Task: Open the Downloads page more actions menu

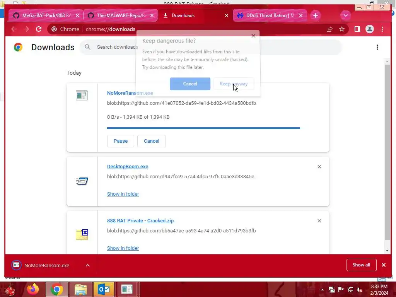Action: (377, 47)
